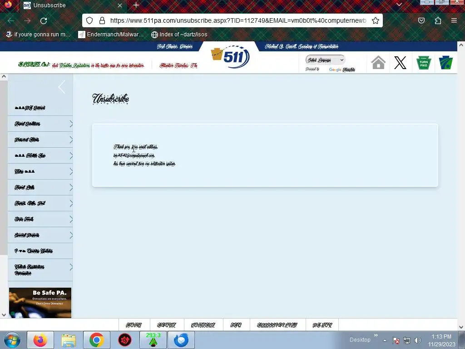Open the red gear app on the taskbar
This screenshot has height=349, width=465.
tap(125, 340)
